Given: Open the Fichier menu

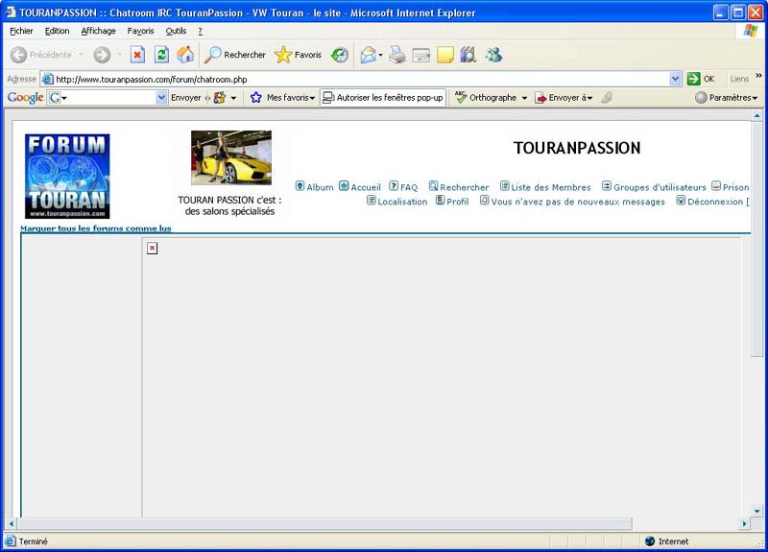Looking at the screenshot, I should (x=21, y=31).
